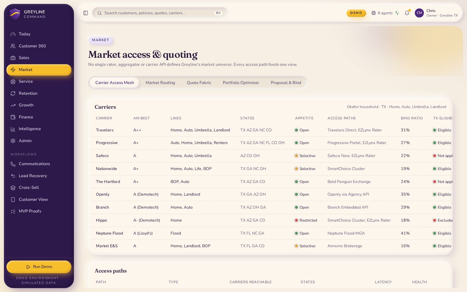The image size is (467, 292).
Task: Click the Retention refresh icon
Action: pyautogui.click(x=13, y=93)
